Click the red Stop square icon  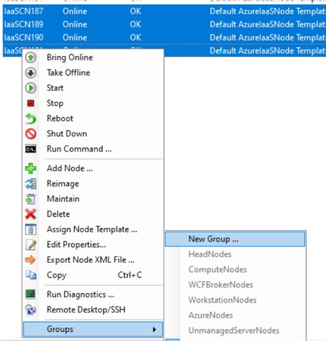pyautogui.click(x=31, y=103)
